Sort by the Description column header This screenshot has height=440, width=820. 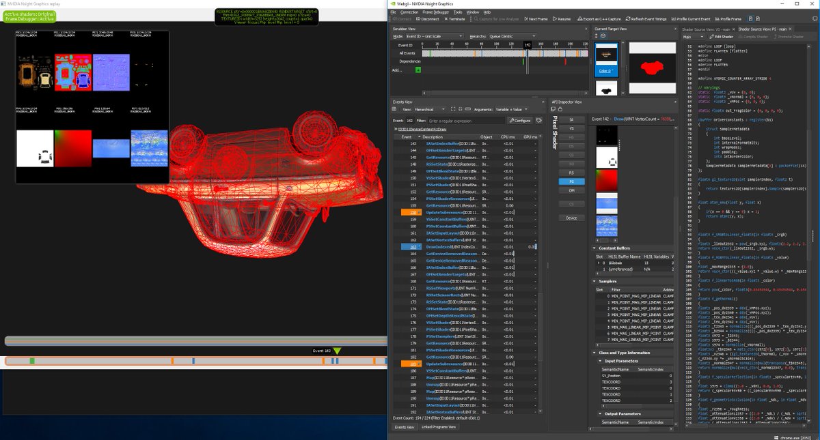tap(451, 136)
